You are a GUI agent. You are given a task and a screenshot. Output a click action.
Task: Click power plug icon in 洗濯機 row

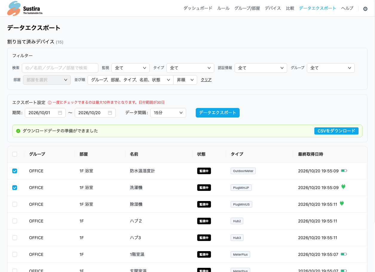point(343,187)
